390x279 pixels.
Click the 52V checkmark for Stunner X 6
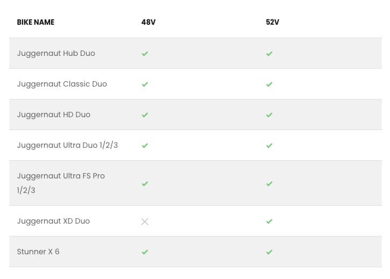pos(269,252)
